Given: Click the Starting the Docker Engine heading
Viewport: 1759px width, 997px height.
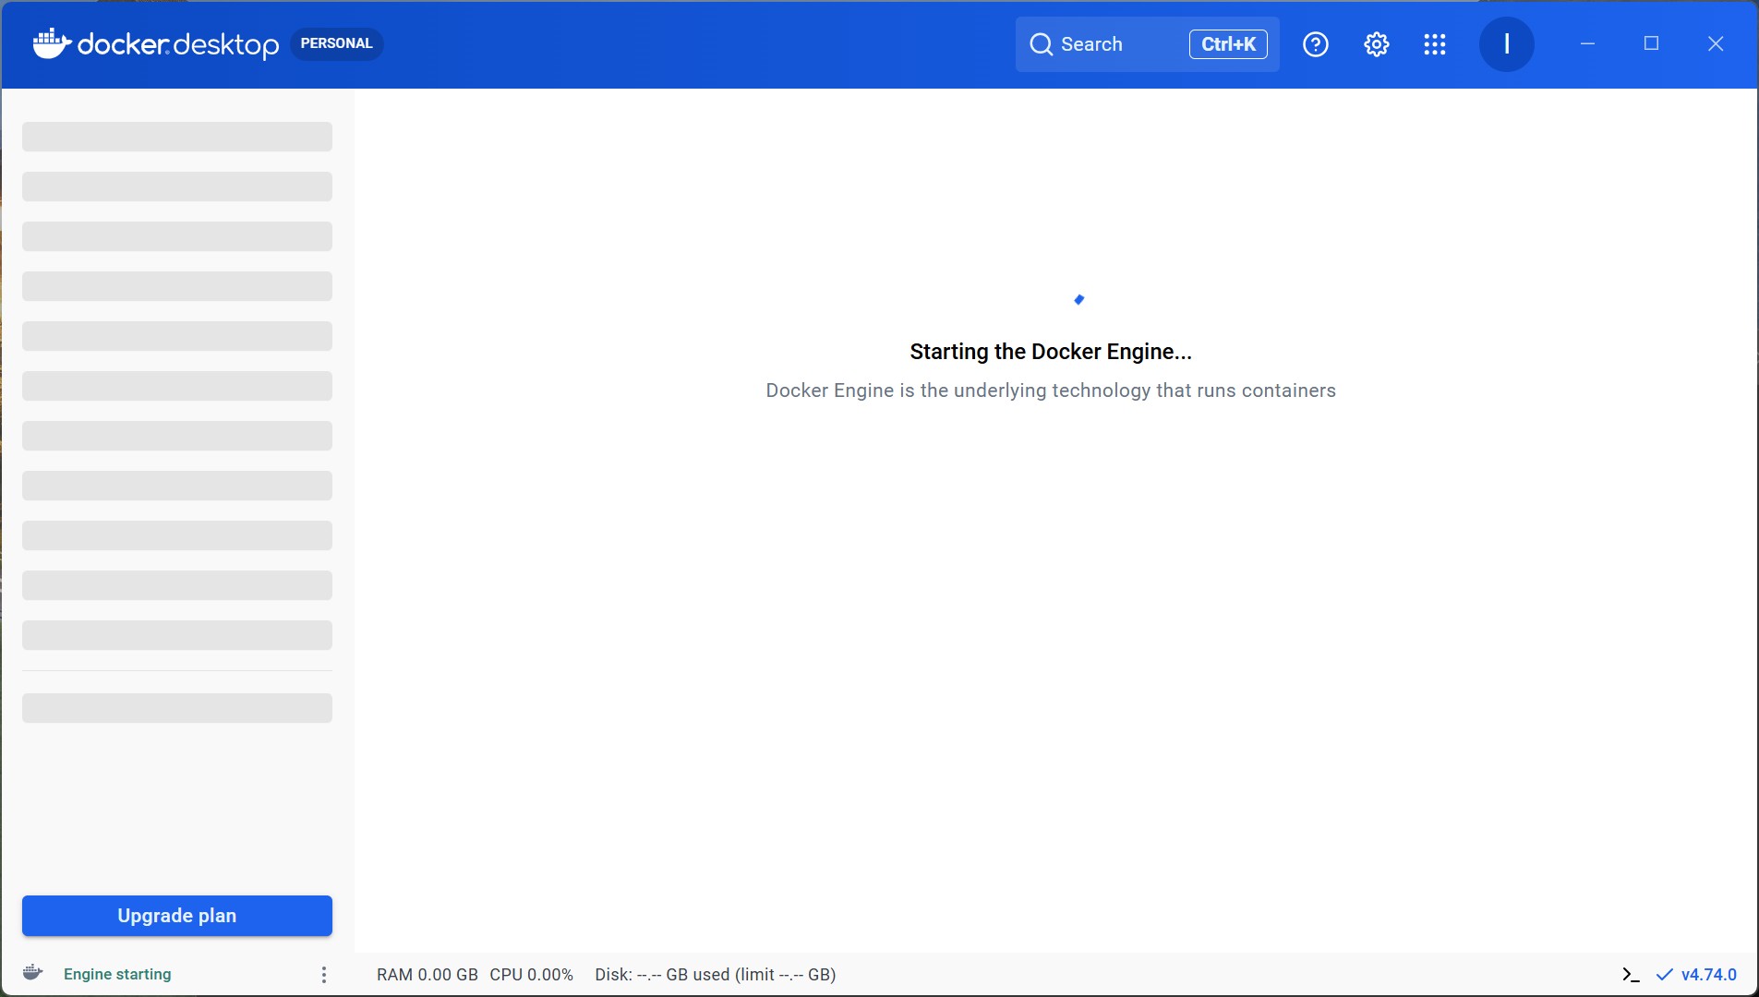Looking at the screenshot, I should click(1051, 352).
